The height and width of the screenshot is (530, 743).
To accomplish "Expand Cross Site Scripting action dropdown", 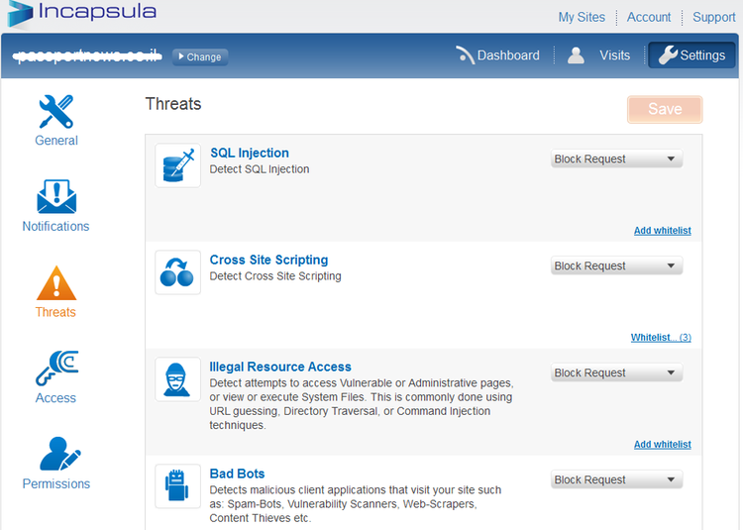I will (x=615, y=266).
